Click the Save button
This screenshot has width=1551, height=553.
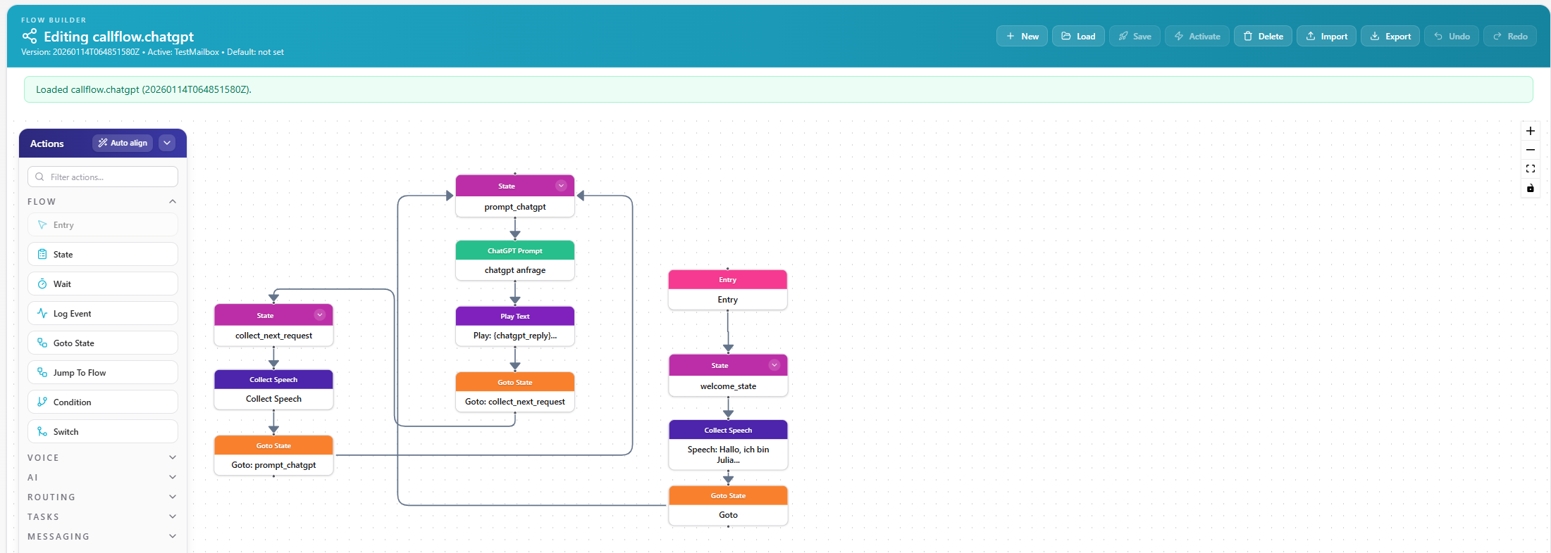[1135, 36]
